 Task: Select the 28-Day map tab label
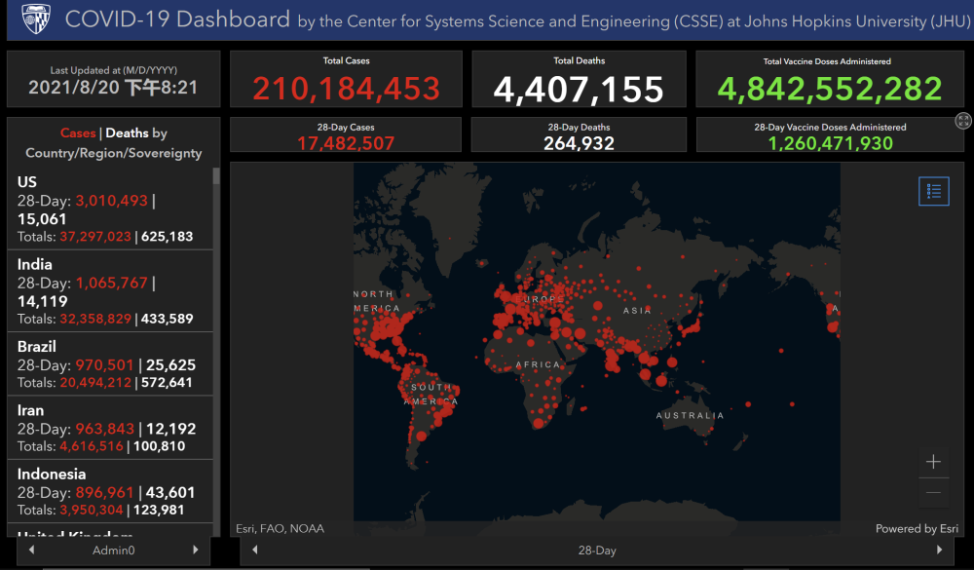[x=597, y=551]
